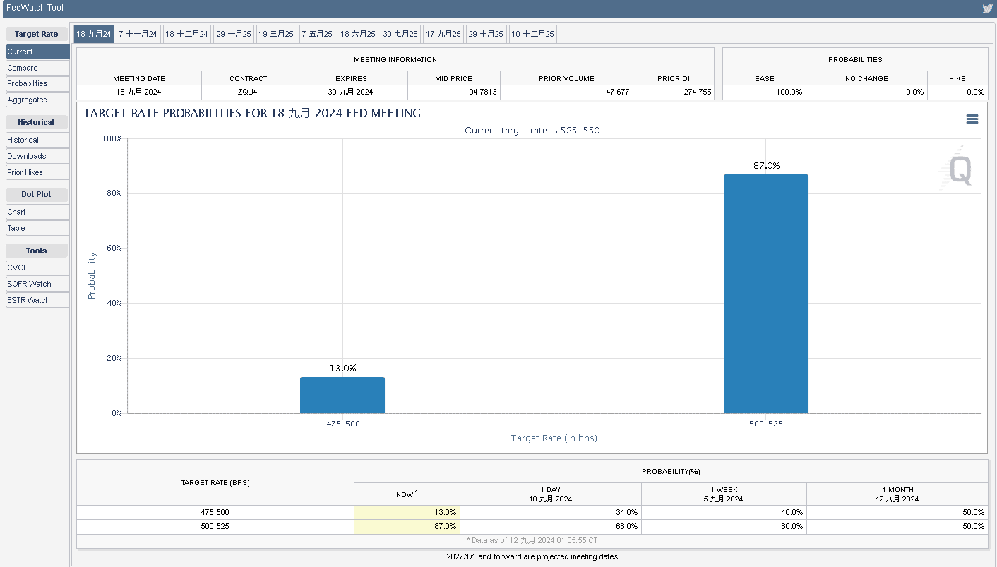Open the ESTR Watch tool

pyautogui.click(x=37, y=300)
